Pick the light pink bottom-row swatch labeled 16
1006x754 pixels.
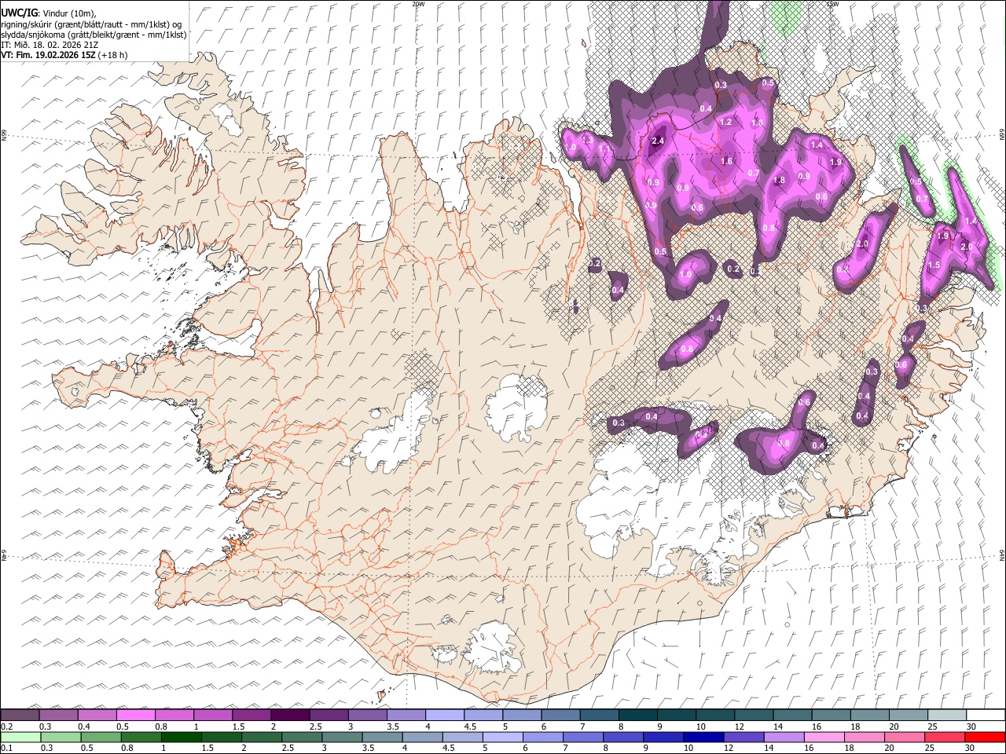[x=824, y=738]
